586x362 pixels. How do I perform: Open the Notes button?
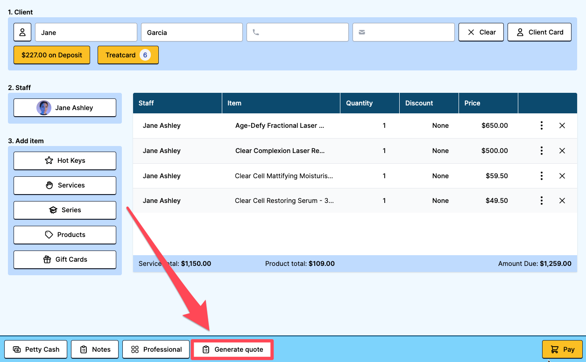point(95,349)
